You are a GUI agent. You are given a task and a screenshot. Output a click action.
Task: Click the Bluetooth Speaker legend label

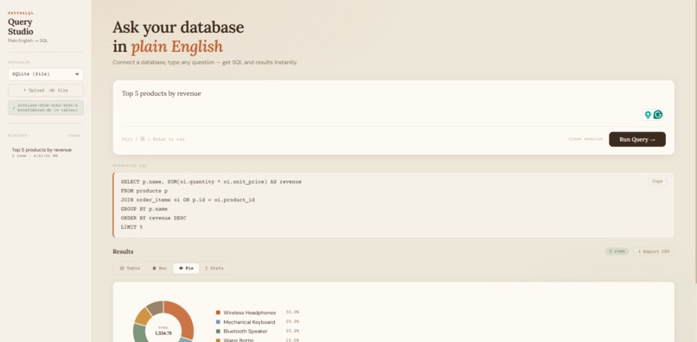tap(246, 332)
